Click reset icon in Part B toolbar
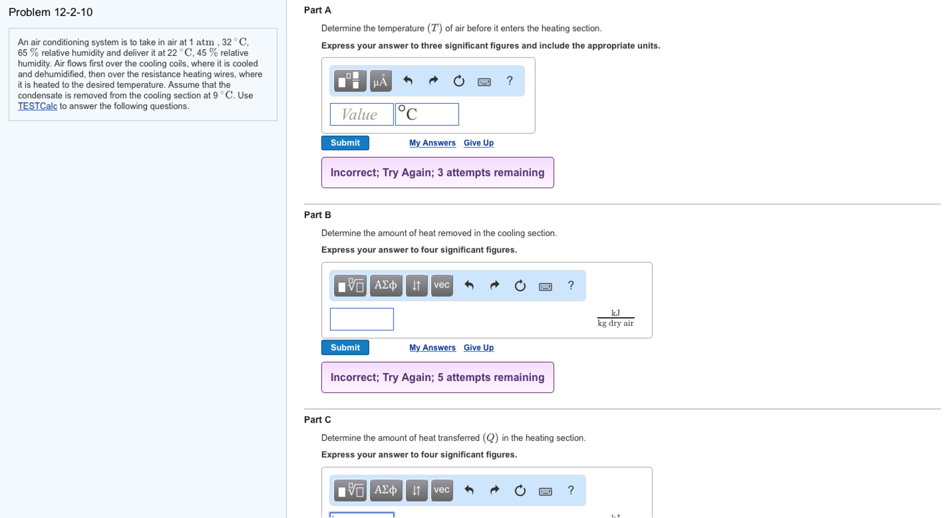 click(520, 286)
